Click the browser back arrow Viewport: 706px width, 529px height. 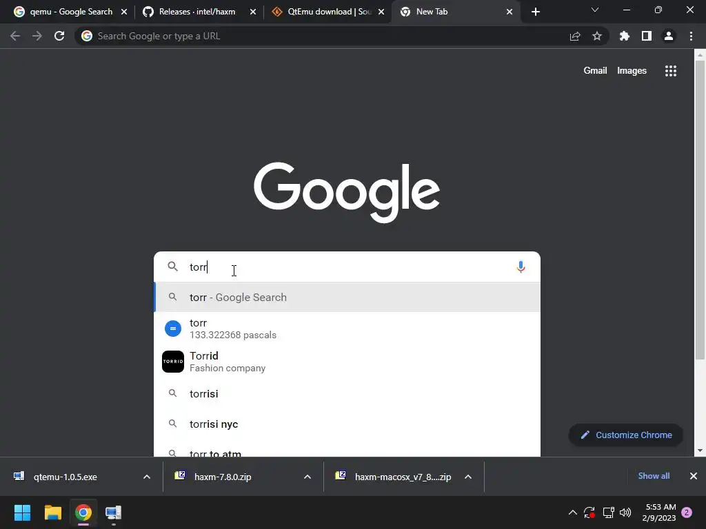pos(15,36)
